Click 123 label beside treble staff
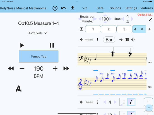 [x=150, y=87]
